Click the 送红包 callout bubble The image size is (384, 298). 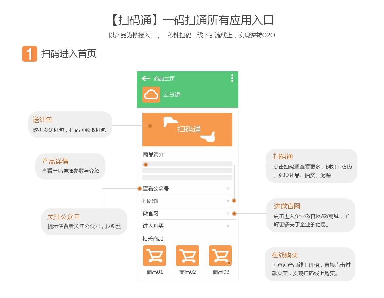(x=70, y=125)
